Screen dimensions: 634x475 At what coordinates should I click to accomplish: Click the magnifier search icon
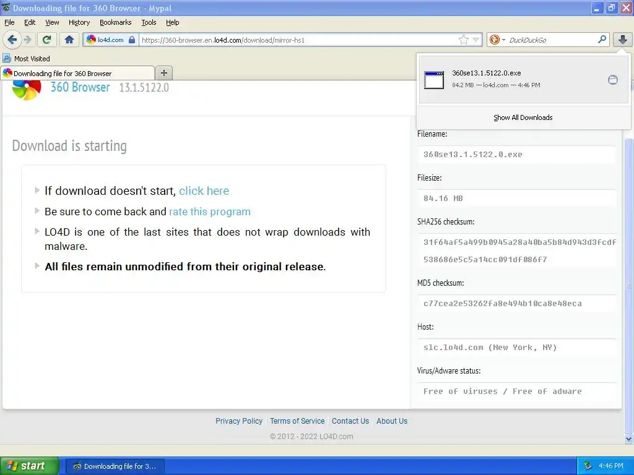click(x=602, y=39)
